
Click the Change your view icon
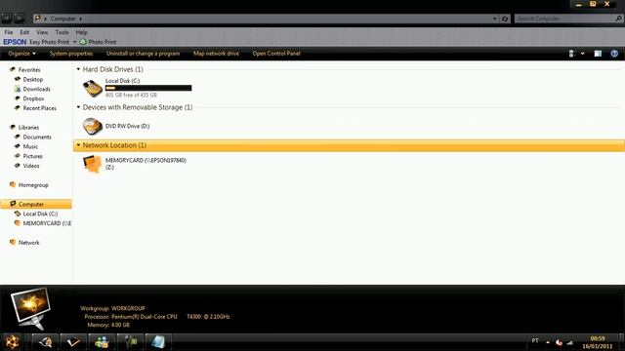click(x=571, y=54)
